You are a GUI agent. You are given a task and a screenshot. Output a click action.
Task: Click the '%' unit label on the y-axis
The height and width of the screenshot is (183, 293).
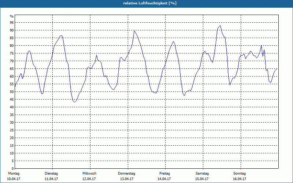point(12,16)
